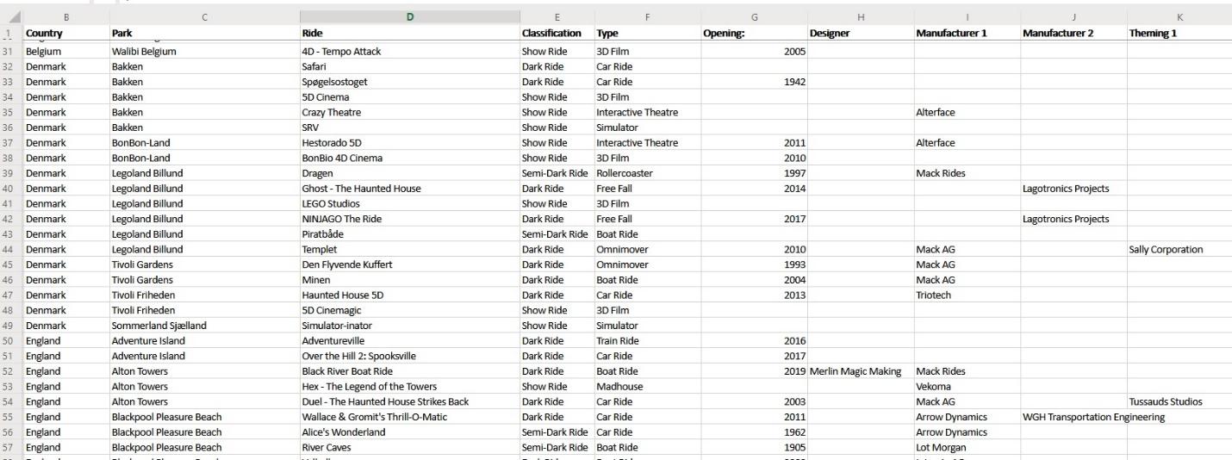Image resolution: width=1232 pixels, height=460 pixels.
Task: Select the 4D - Tempo Attack cell
Action: tap(410, 52)
